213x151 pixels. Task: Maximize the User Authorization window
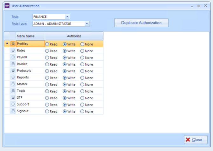pyautogui.click(x=199, y=6)
